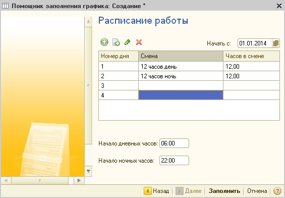Click the green pencil Edit icon
285x198 pixels.
tap(128, 42)
